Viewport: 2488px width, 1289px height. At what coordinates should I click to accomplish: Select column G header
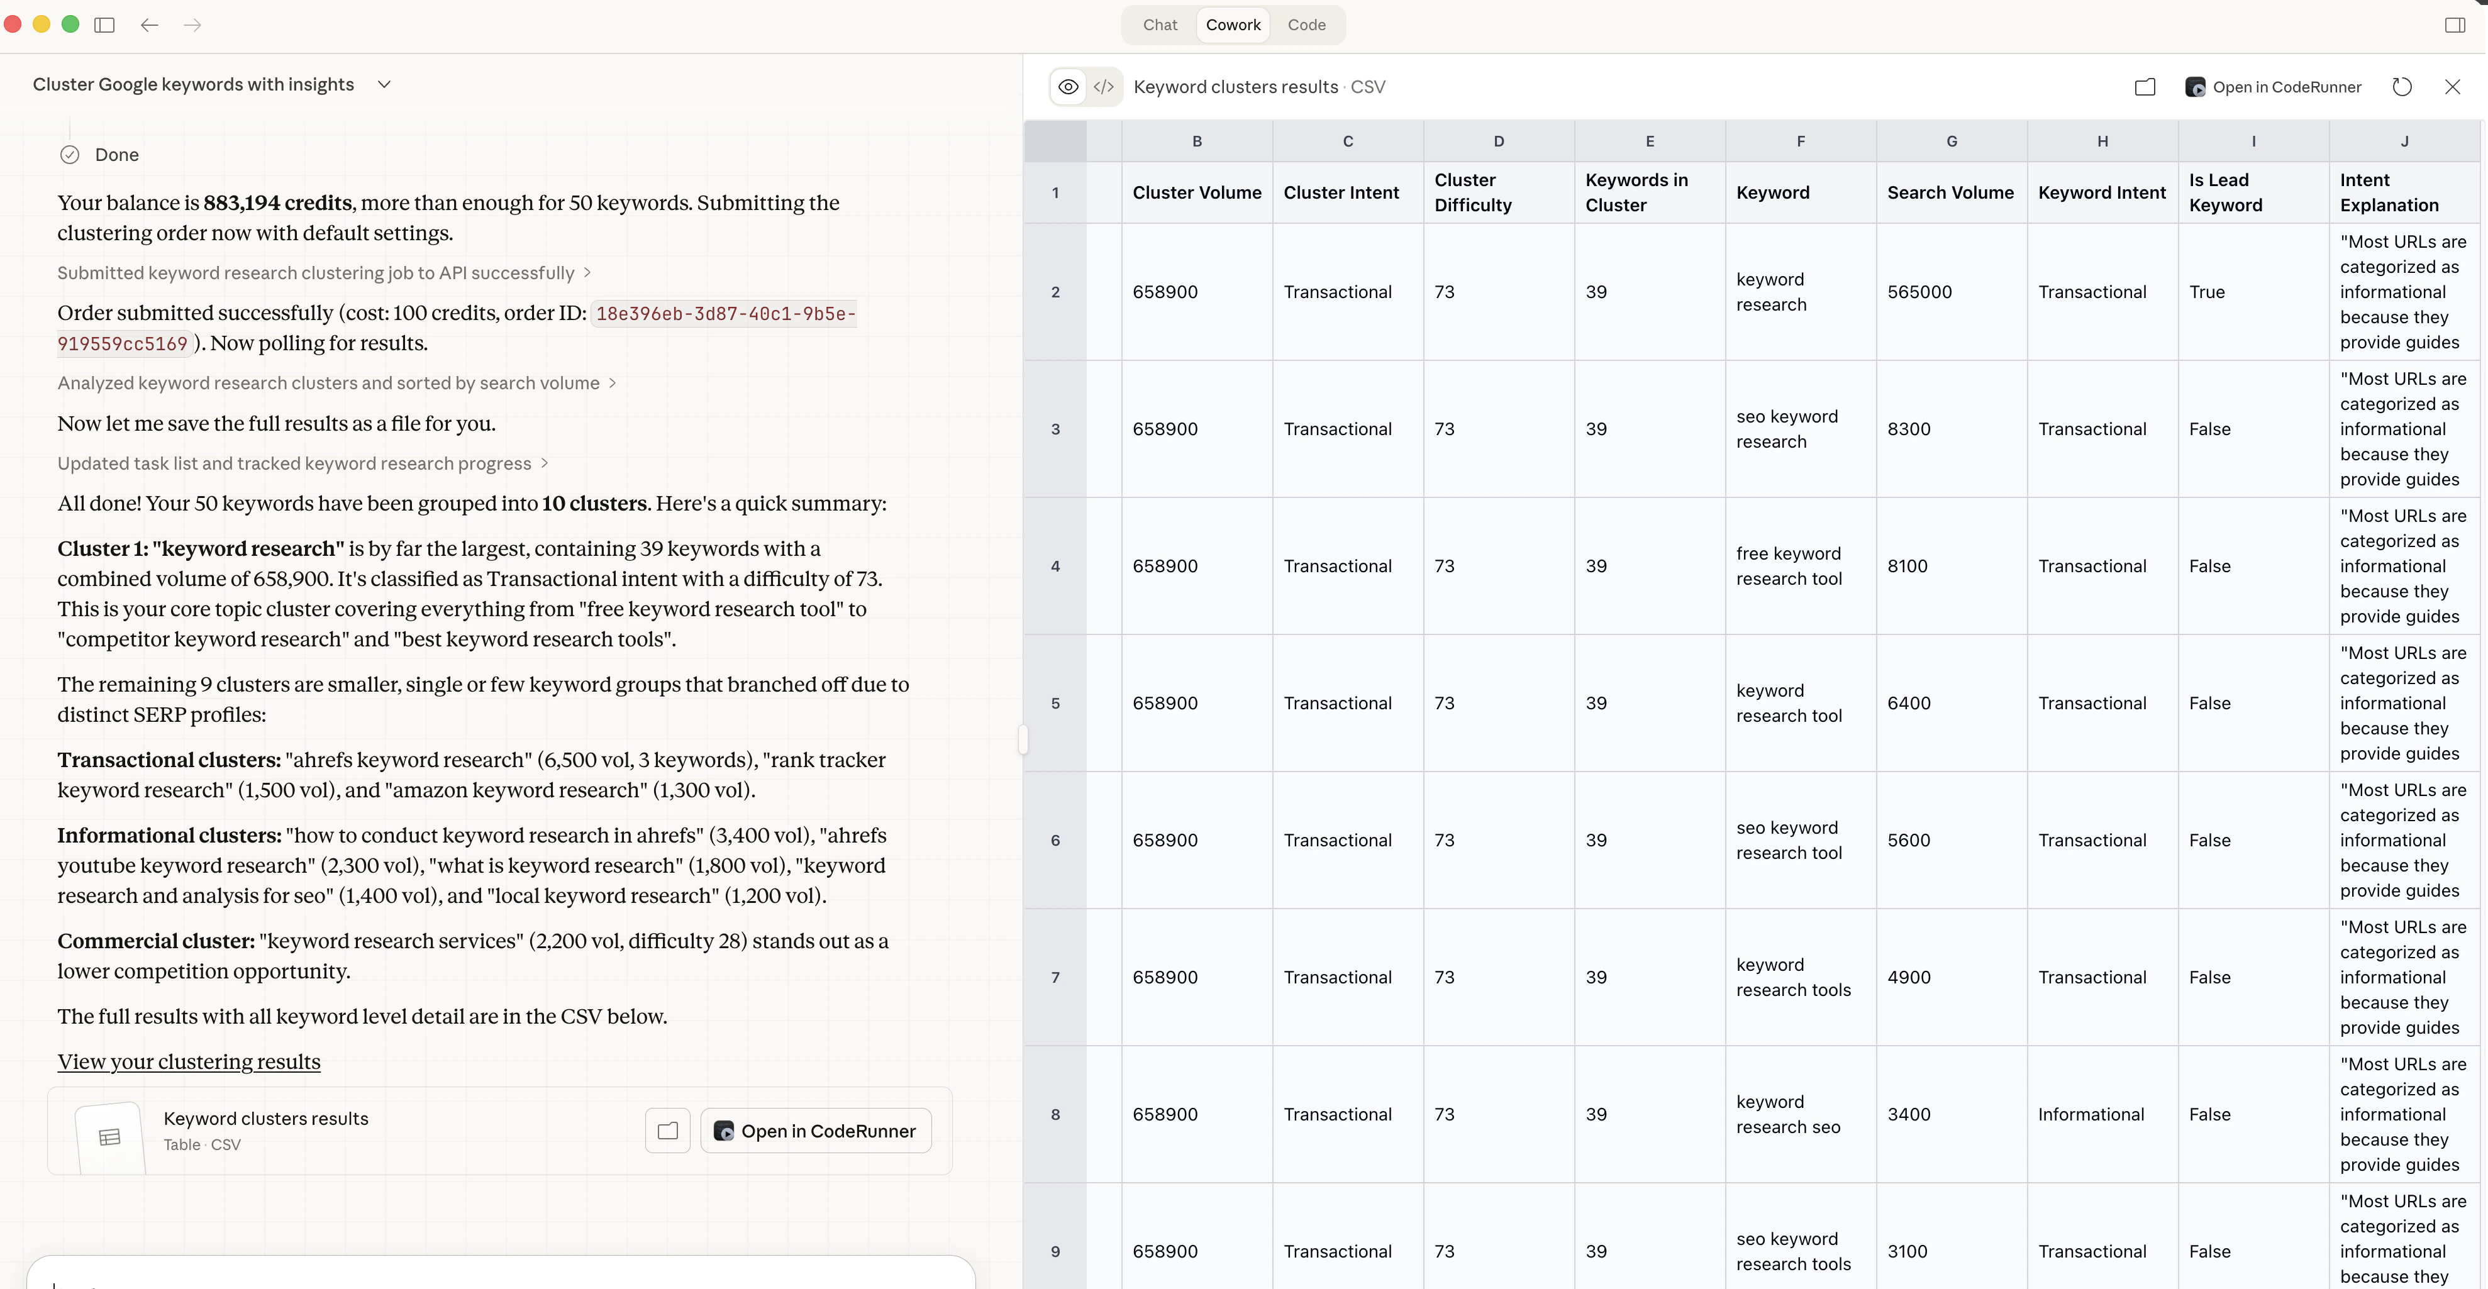pos(1951,141)
